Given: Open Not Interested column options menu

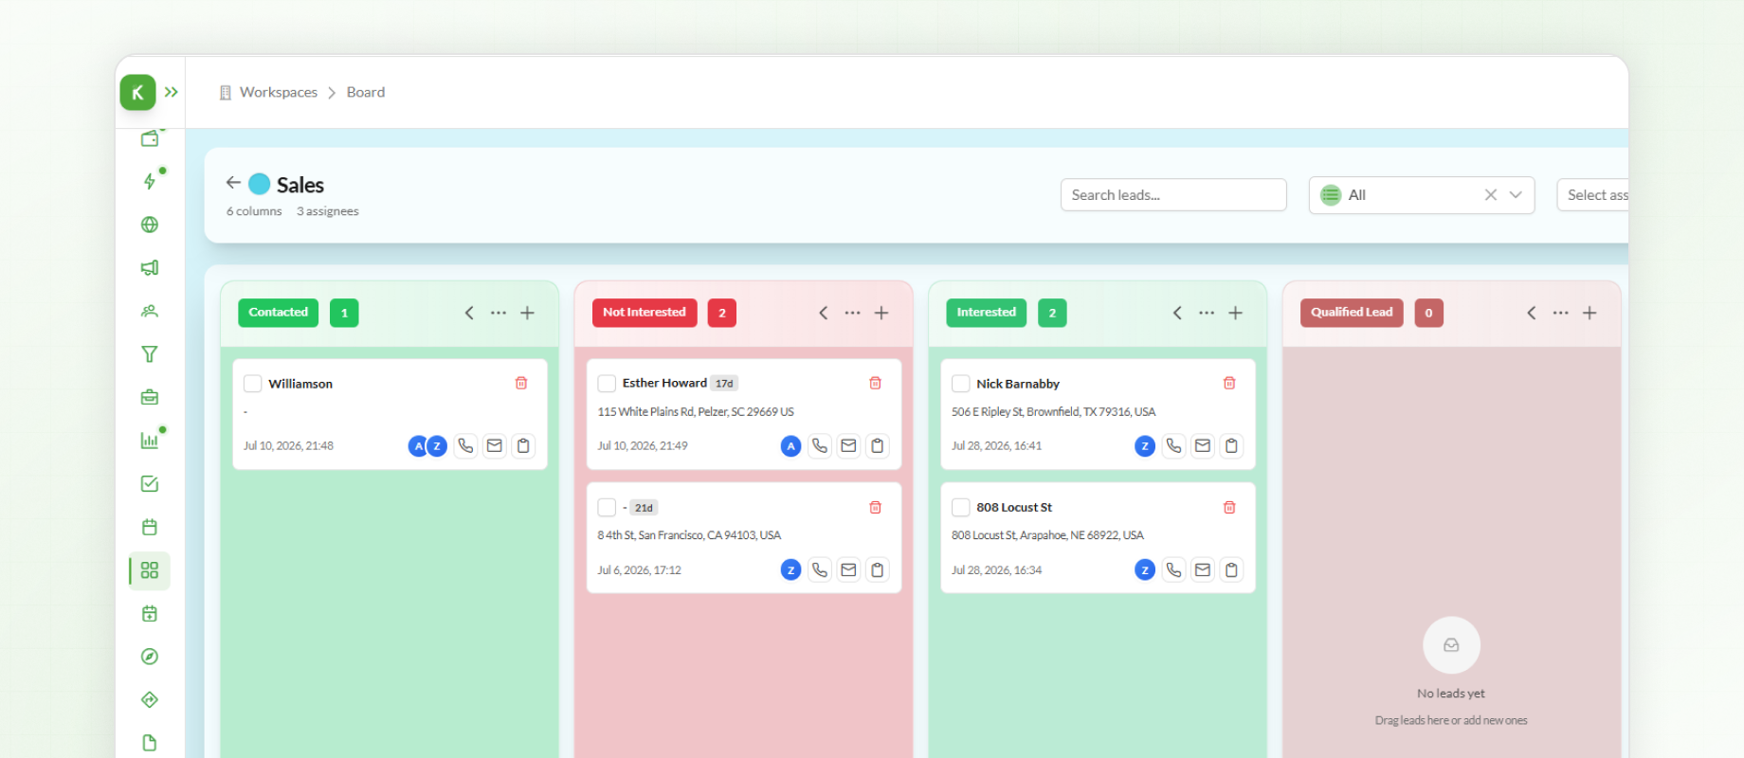Looking at the screenshot, I should 853,313.
